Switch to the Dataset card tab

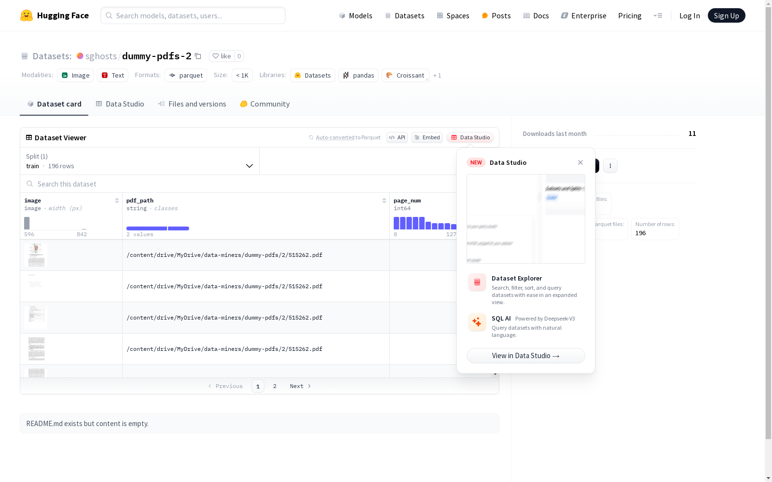tap(54, 104)
